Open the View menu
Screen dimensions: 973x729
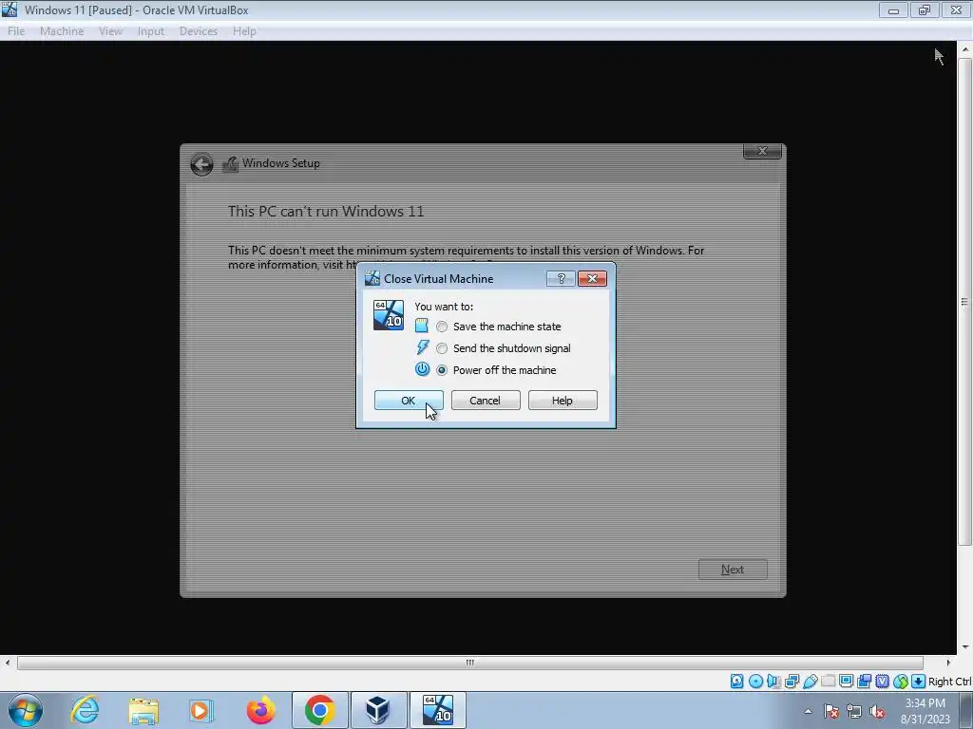pos(110,31)
